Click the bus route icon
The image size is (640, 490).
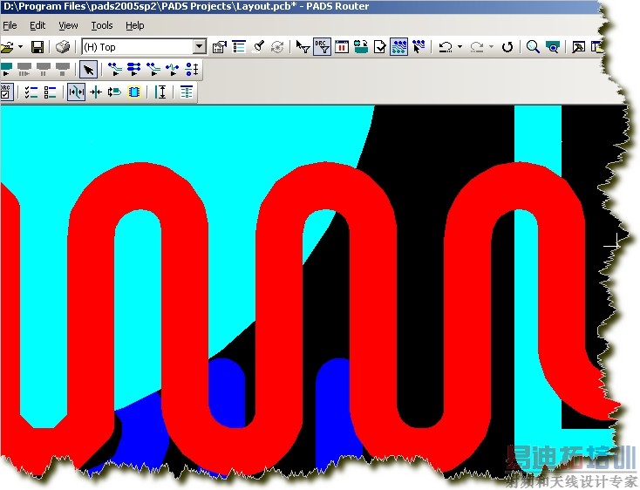[x=134, y=70]
